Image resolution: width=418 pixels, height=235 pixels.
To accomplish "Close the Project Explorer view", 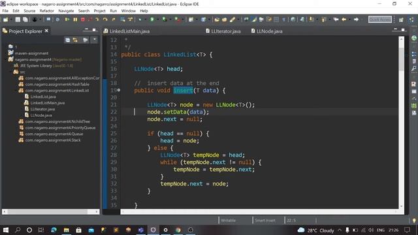I will coord(46,31).
